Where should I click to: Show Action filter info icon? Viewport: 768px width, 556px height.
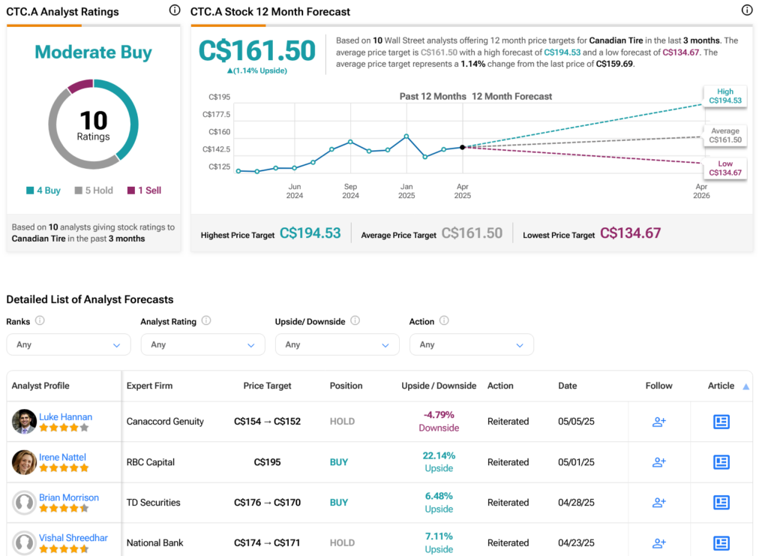[444, 321]
